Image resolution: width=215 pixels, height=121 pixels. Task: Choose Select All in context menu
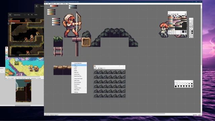pyautogui.click(x=79, y=73)
